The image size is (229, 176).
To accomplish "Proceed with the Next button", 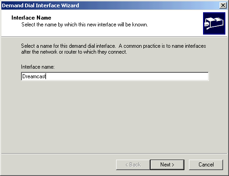I will click(x=167, y=165).
